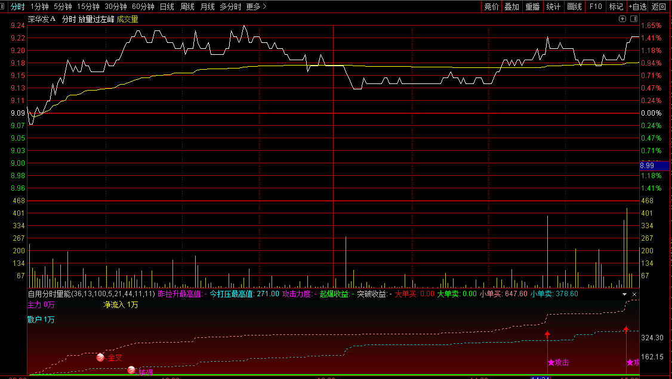Viewport: 672px width, 379px height.
Task: Select the 5分钟 period tab
Action: 63,7
